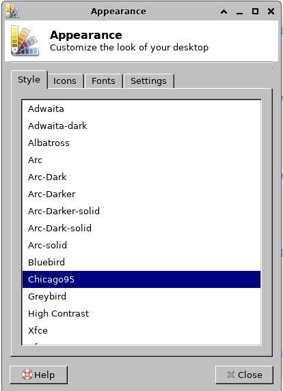Go to the Settings tab
283x391 pixels.
pos(148,81)
